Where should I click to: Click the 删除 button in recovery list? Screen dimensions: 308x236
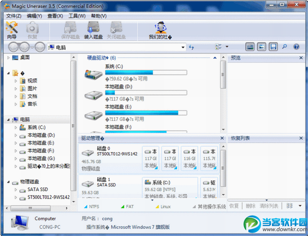tap(251, 206)
